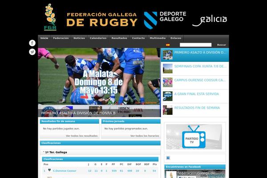
Task: Click the 54 points value for Ourense
Action: tap(154, 171)
